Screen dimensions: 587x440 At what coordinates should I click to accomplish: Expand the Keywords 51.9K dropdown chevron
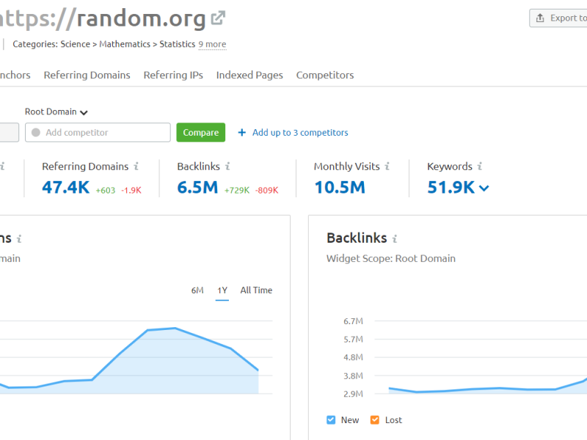pos(484,188)
